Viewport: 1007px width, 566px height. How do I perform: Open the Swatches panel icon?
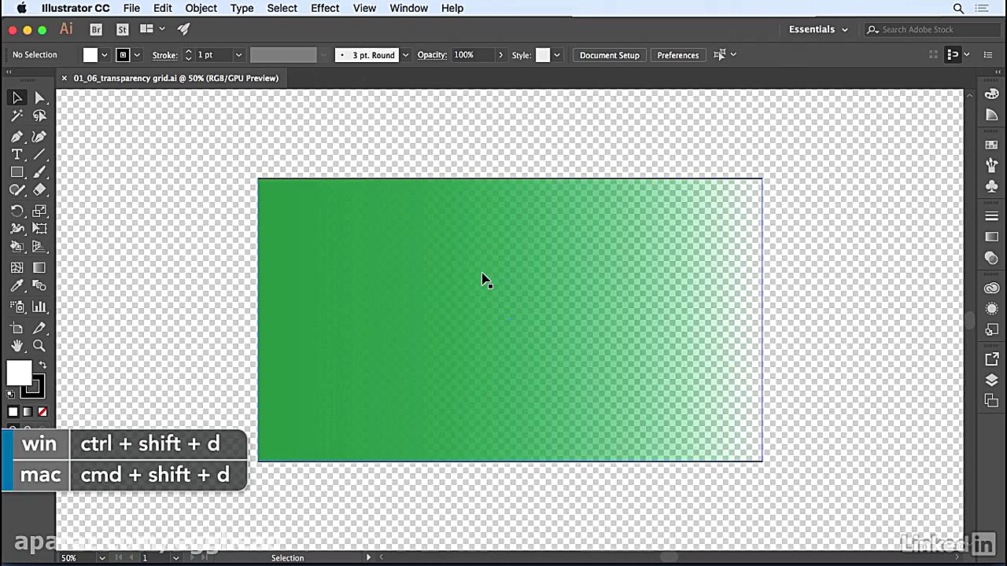[x=991, y=145]
